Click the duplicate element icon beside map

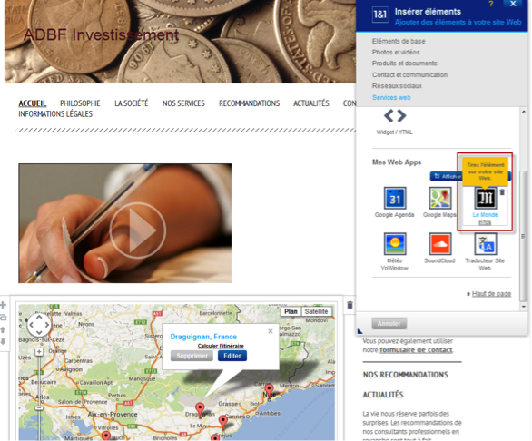point(3,318)
